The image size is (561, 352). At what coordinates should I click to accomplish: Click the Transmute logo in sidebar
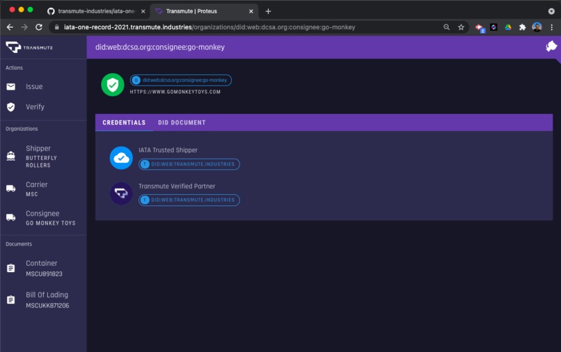coord(29,47)
